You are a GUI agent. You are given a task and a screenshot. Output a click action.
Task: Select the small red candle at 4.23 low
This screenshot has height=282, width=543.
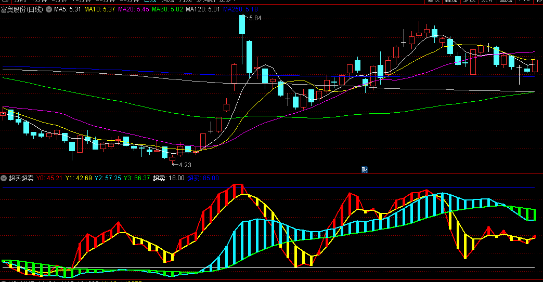click(x=173, y=159)
